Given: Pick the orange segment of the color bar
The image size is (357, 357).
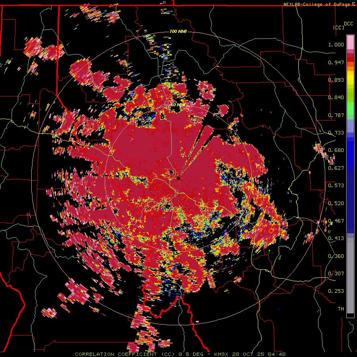Looking at the screenshot, I should (x=350, y=68).
